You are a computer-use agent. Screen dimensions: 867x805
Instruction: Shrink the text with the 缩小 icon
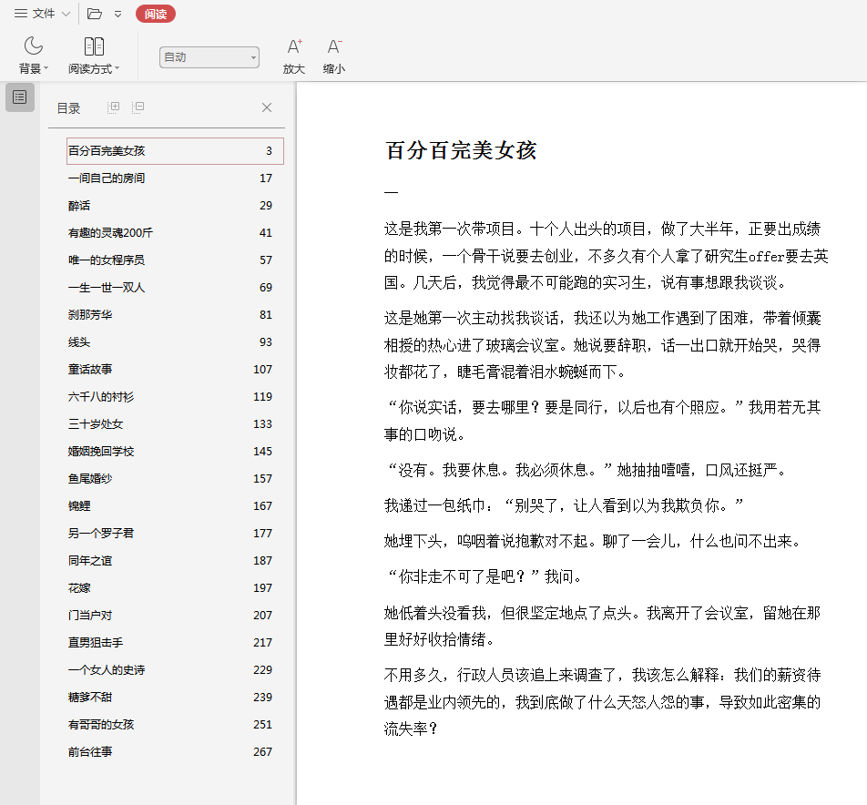click(x=334, y=46)
